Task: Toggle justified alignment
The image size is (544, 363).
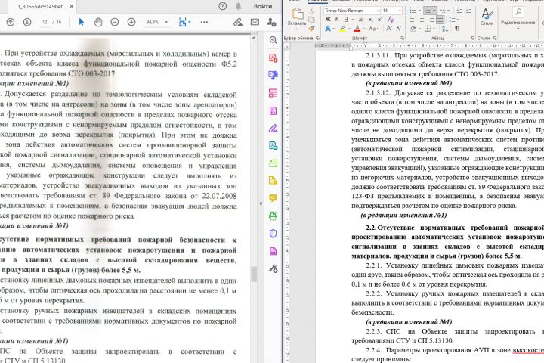Action: click(440, 20)
